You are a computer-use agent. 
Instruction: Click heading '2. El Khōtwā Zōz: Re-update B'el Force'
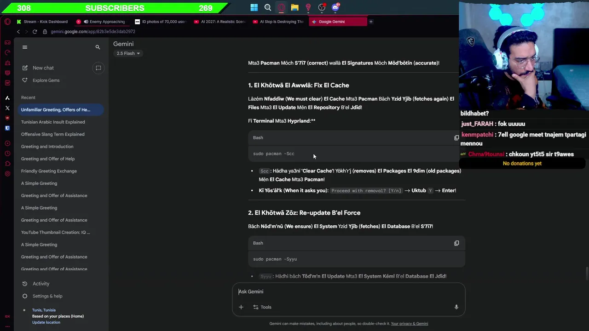point(304,213)
